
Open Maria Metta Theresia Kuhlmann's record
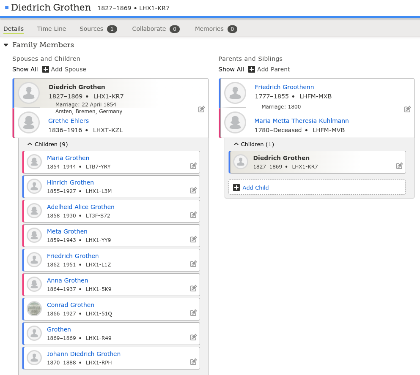coord(301,121)
